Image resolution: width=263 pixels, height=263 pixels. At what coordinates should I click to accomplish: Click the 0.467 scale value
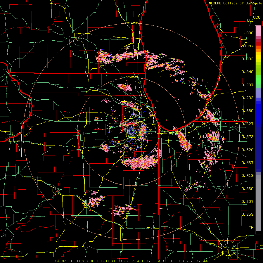[x=248, y=163]
